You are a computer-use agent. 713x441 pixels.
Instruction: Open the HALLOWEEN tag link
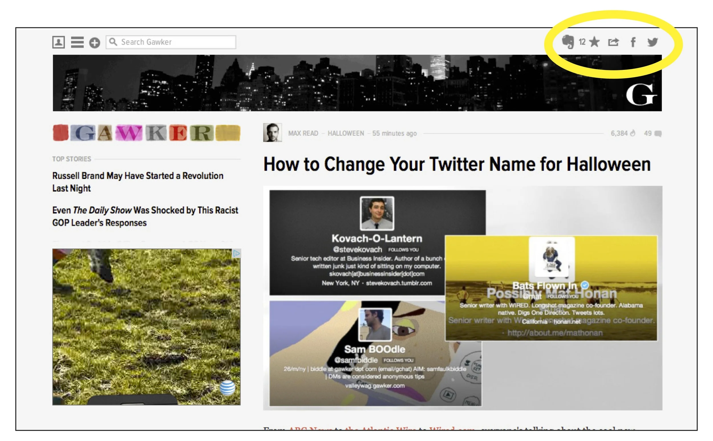click(346, 133)
